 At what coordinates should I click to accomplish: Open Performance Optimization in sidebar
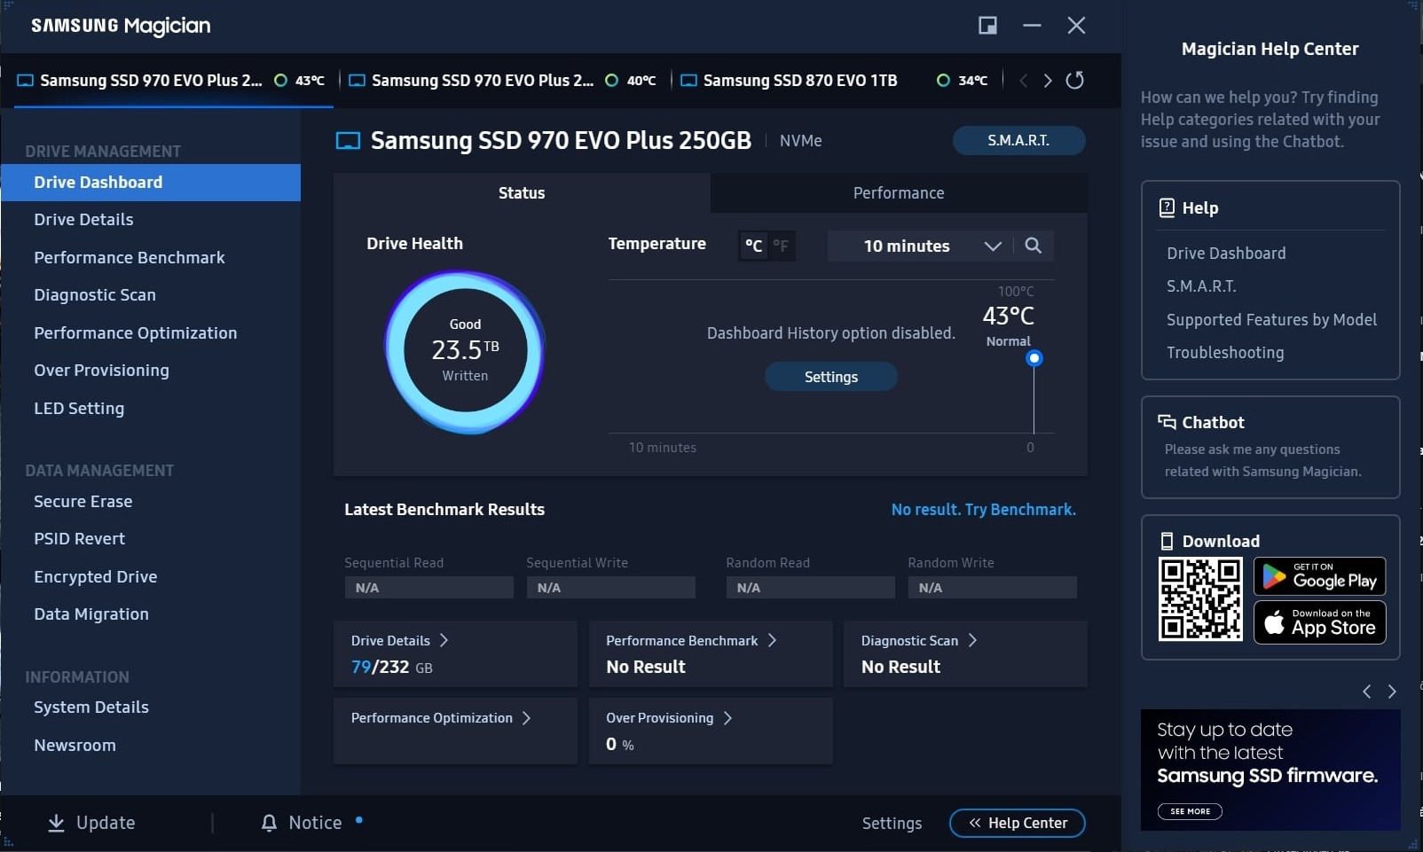coord(136,333)
